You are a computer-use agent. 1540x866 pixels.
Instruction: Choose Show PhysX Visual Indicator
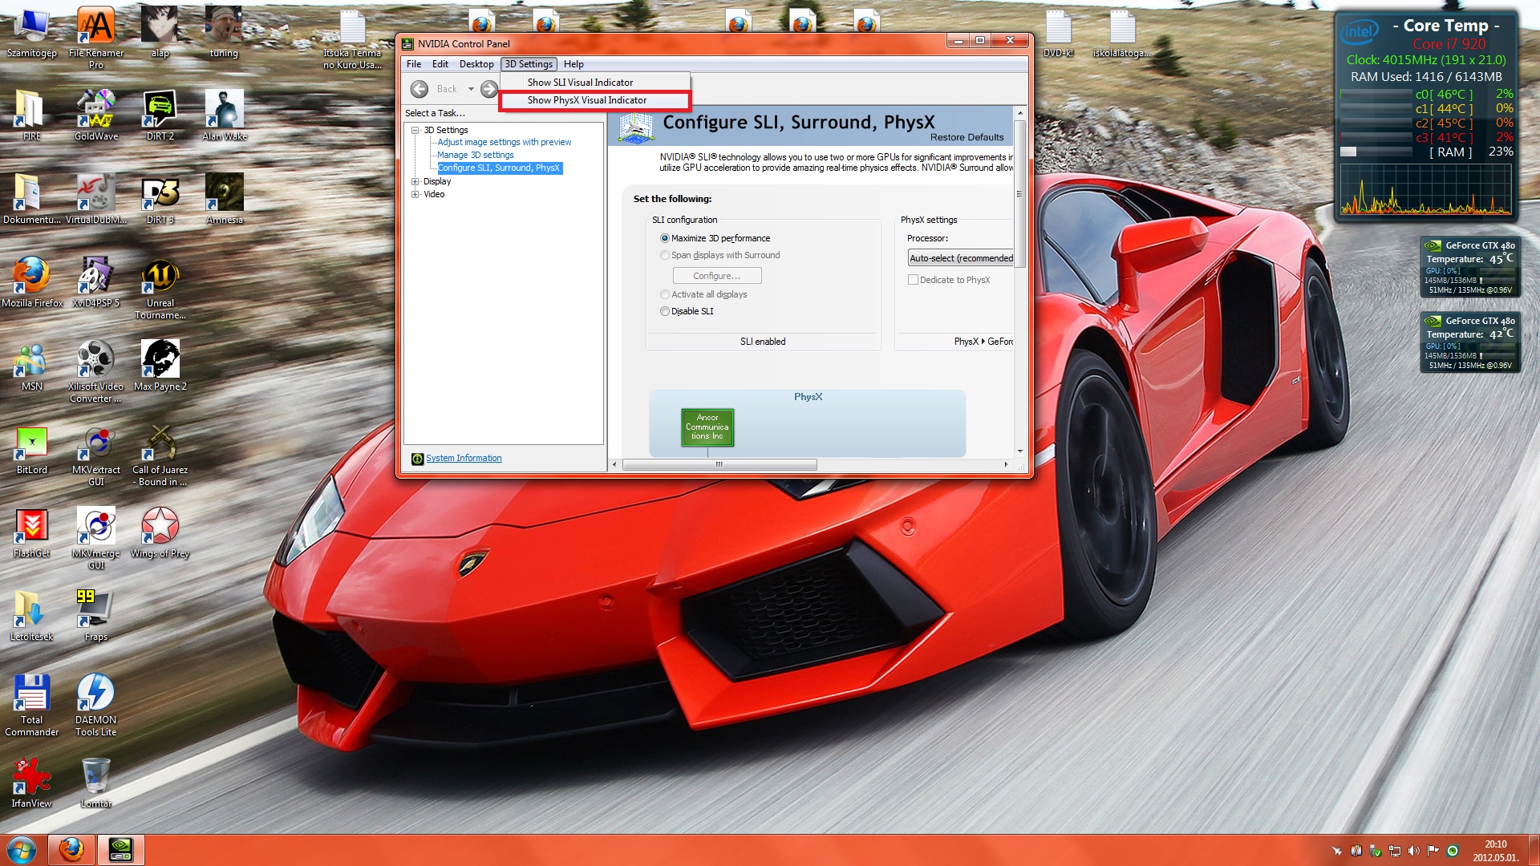[x=594, y=100]
